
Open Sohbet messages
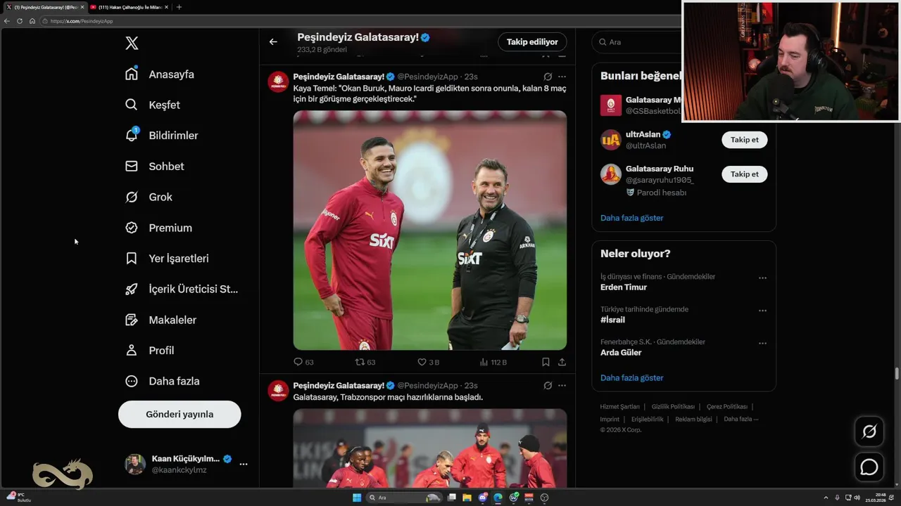pyautogui.click(x=155, y=167)
